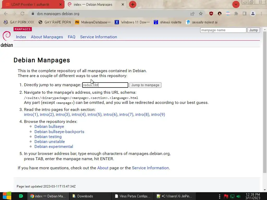Image resolution: width=267 pixels, height=200 pixels.
Task: Open the Extensions puzzle piece menu
Action: click(236, 14)
